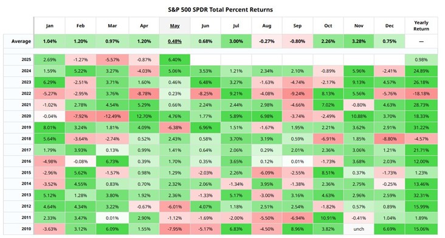Select the 2011 October 10.91% cell
The height and width of the screenshot is (238, 445).
pos(328,218)
